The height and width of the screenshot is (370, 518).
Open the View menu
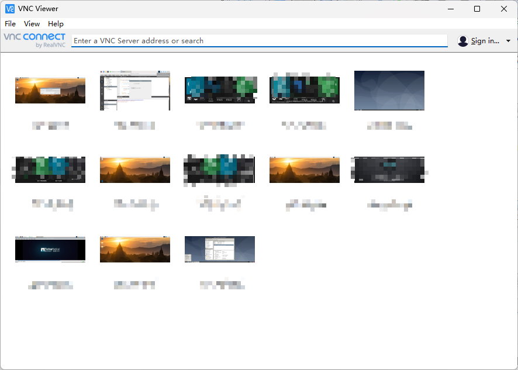tap(32, 24)
